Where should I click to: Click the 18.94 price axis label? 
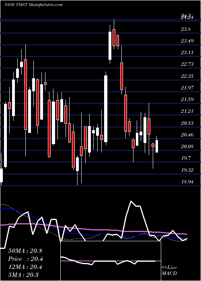[187, 181]
